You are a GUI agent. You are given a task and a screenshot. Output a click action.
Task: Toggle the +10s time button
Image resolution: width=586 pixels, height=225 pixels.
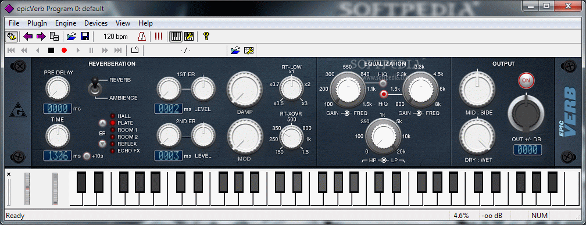[x=87, y=156]
